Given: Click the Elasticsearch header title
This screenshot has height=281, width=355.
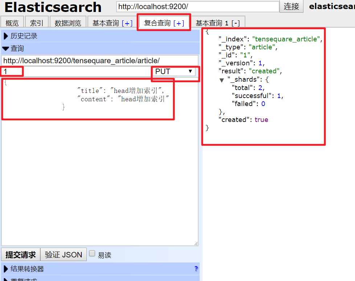Looking at the screenshot, I should [53, 7].
